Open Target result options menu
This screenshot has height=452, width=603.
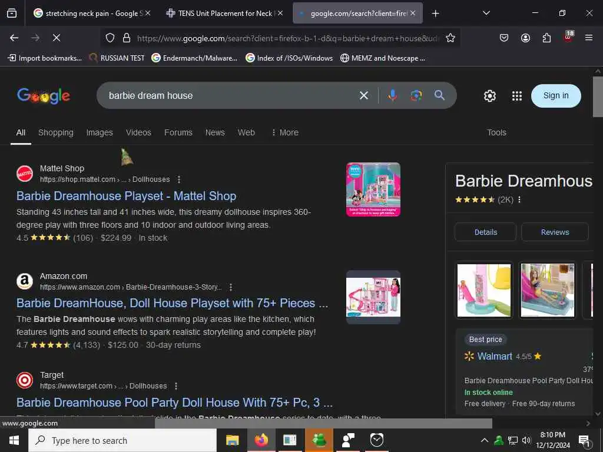coord(176,386)
